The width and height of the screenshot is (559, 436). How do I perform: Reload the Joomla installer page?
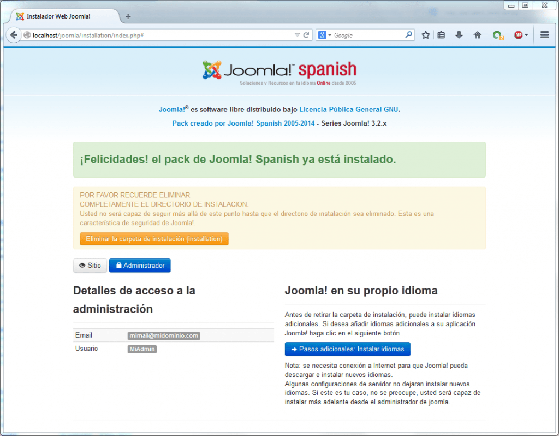(x=305, y=34)
